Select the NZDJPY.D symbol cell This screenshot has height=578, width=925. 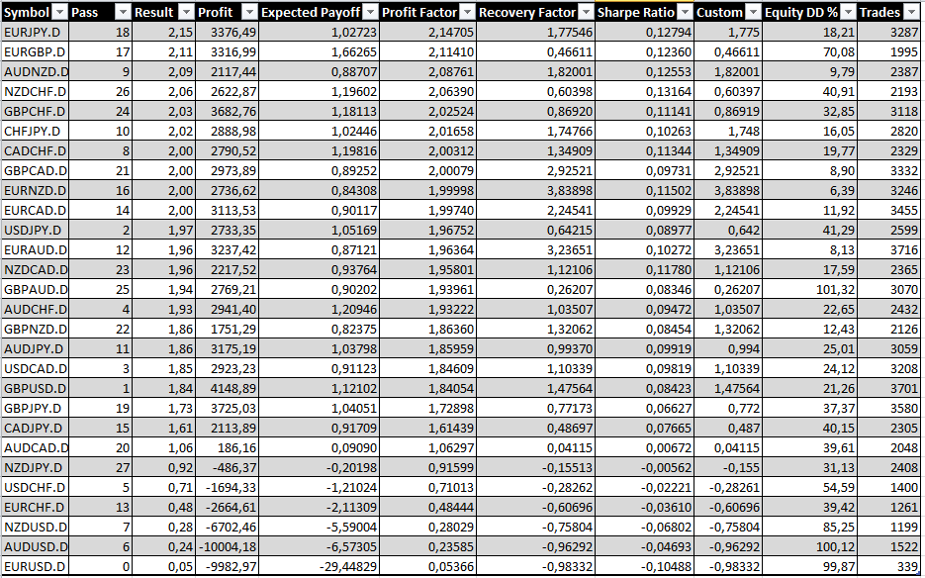click(35, 467)
